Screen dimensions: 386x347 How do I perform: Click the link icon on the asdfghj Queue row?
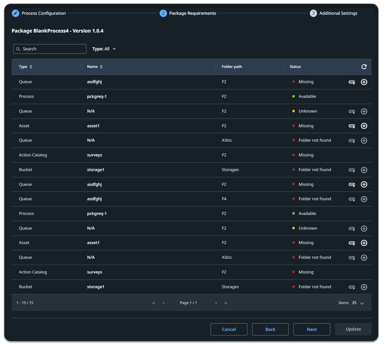point(352,82)
